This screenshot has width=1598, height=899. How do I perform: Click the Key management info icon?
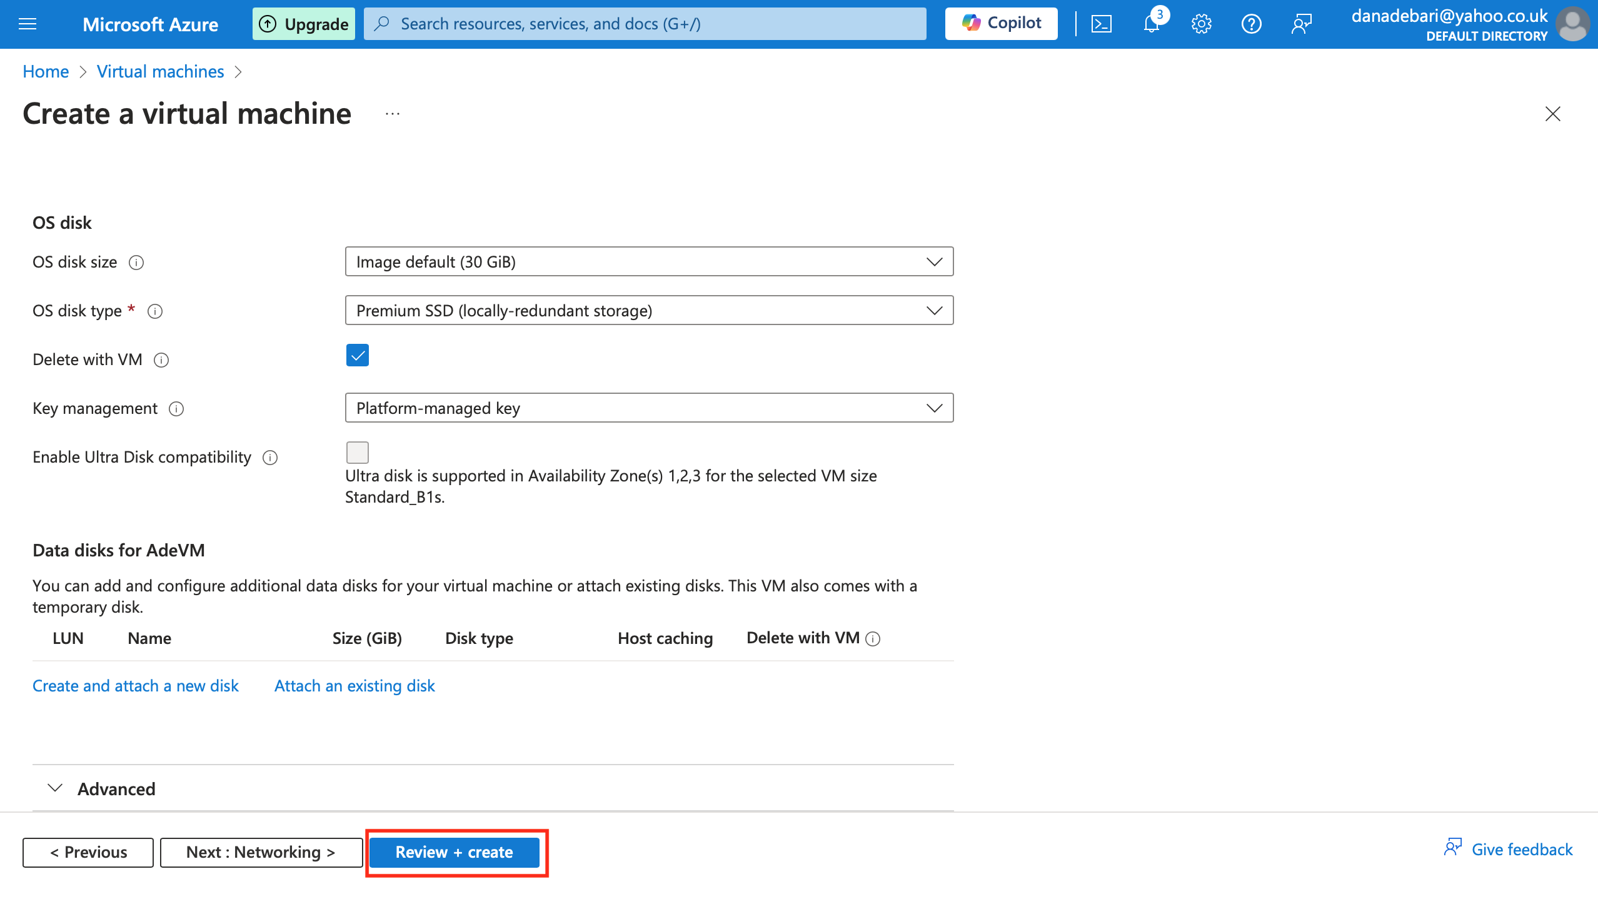[176, 409]
